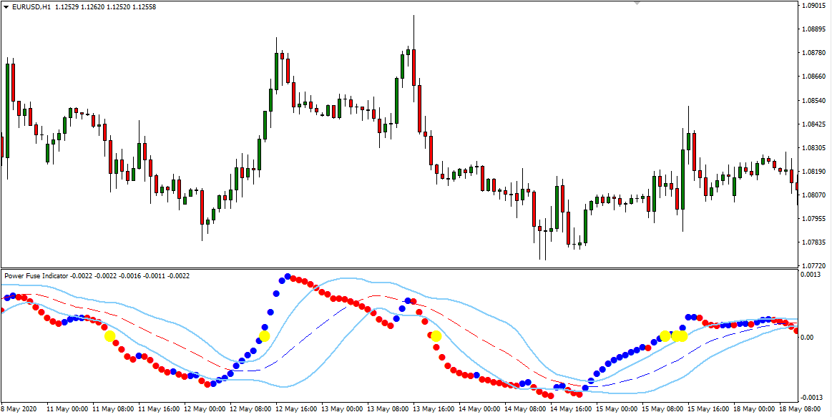Select the Power Fuse Indicator label

click(x=36, y=275)
